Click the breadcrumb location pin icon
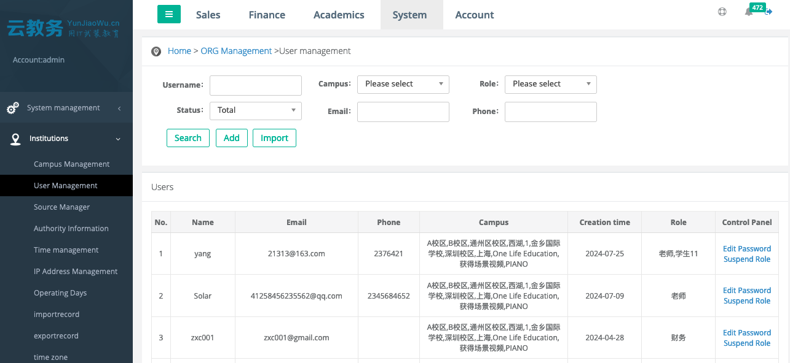Image resolution: width=790 pixels, height=363 pixels. (x=156, y=52)
